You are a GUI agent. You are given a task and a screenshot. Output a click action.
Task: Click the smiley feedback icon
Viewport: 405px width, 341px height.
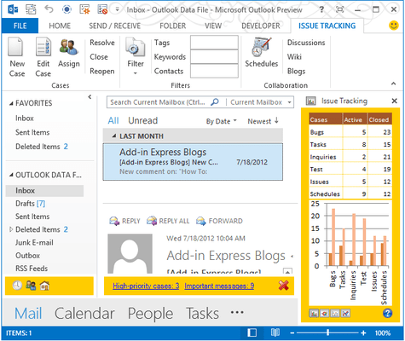(x=394, y=26)
